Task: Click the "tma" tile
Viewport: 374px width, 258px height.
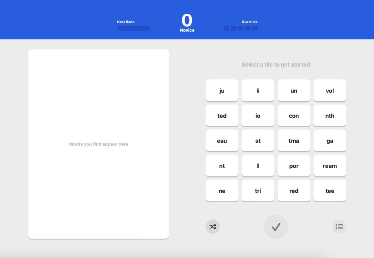Action: point(294,141)
